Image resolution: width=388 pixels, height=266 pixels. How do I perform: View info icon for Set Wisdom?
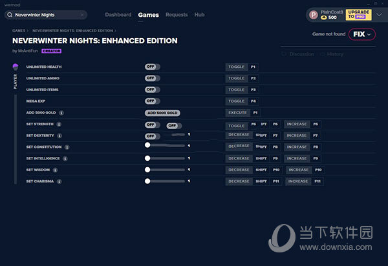pos(55,170)
